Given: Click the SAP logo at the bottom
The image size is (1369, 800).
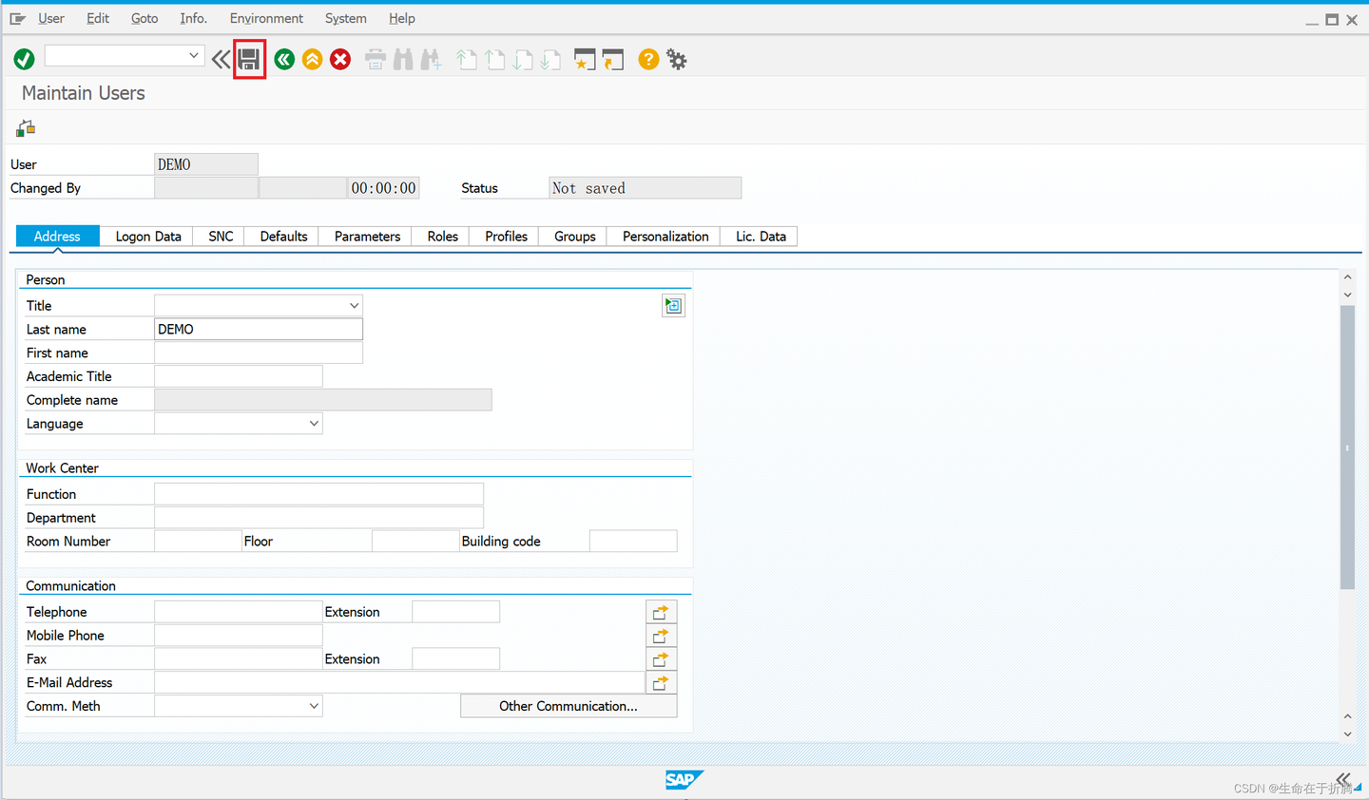Looking at the screenshot, I should [x=684, y=779].
